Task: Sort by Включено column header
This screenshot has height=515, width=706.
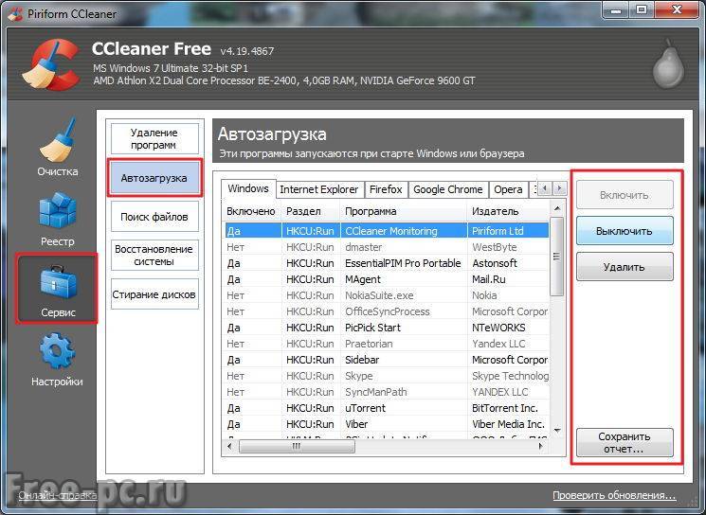Action: 251,211
